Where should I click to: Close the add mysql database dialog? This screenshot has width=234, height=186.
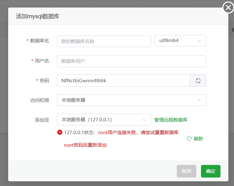(228, 8)
